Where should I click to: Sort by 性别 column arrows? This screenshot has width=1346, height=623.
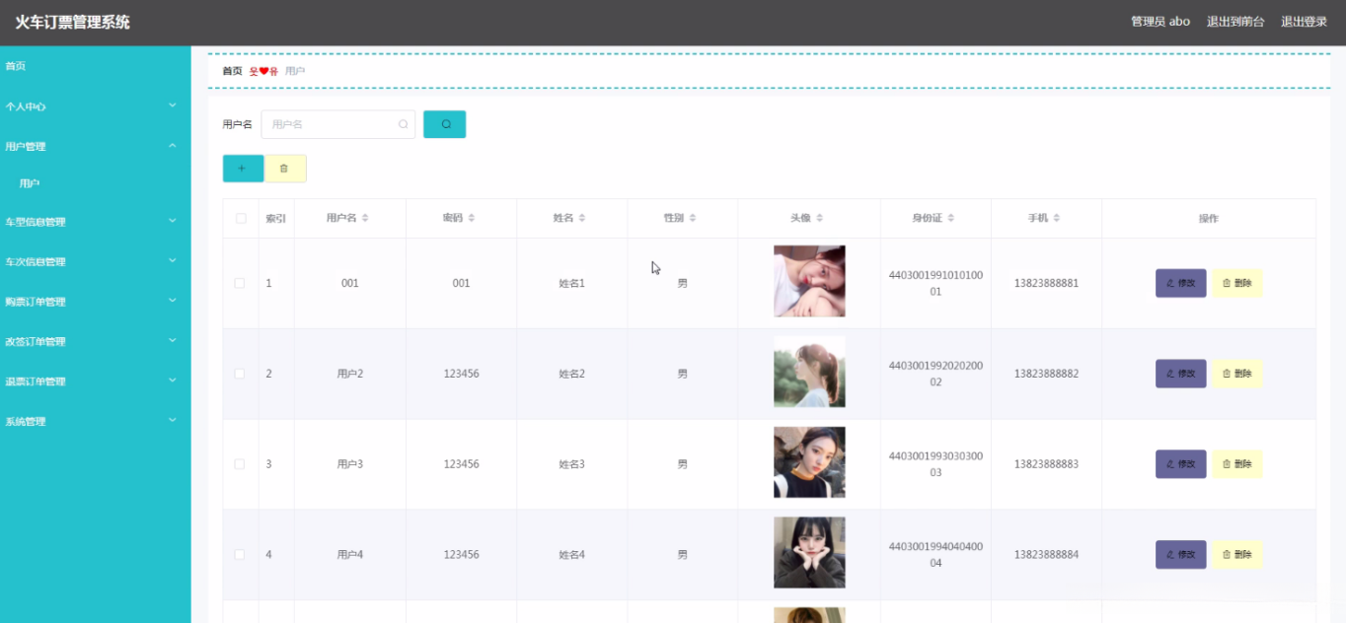coord(693,219)
